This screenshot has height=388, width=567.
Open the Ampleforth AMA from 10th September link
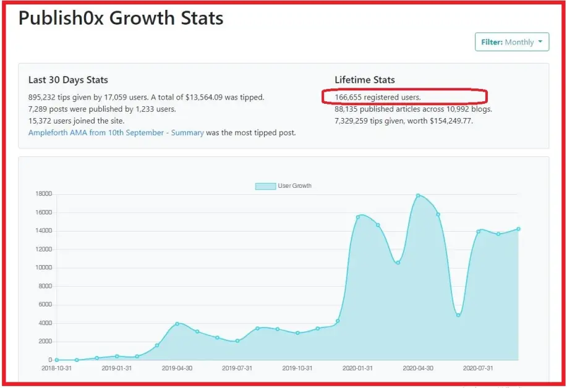(116, 133)
